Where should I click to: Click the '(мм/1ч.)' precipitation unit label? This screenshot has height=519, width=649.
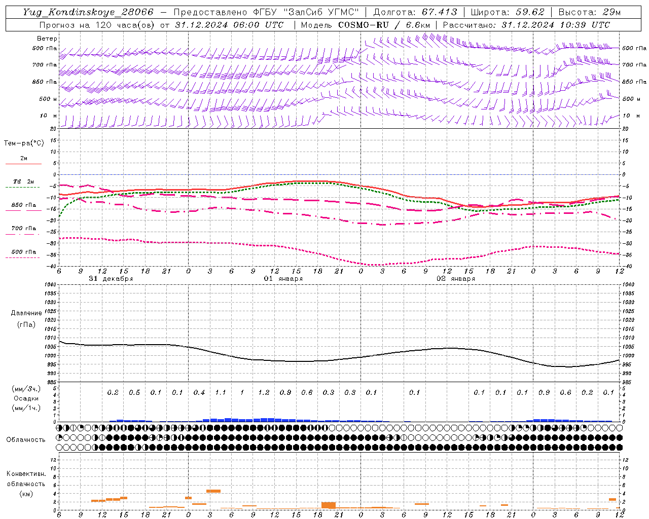click(x=26, y=408)
